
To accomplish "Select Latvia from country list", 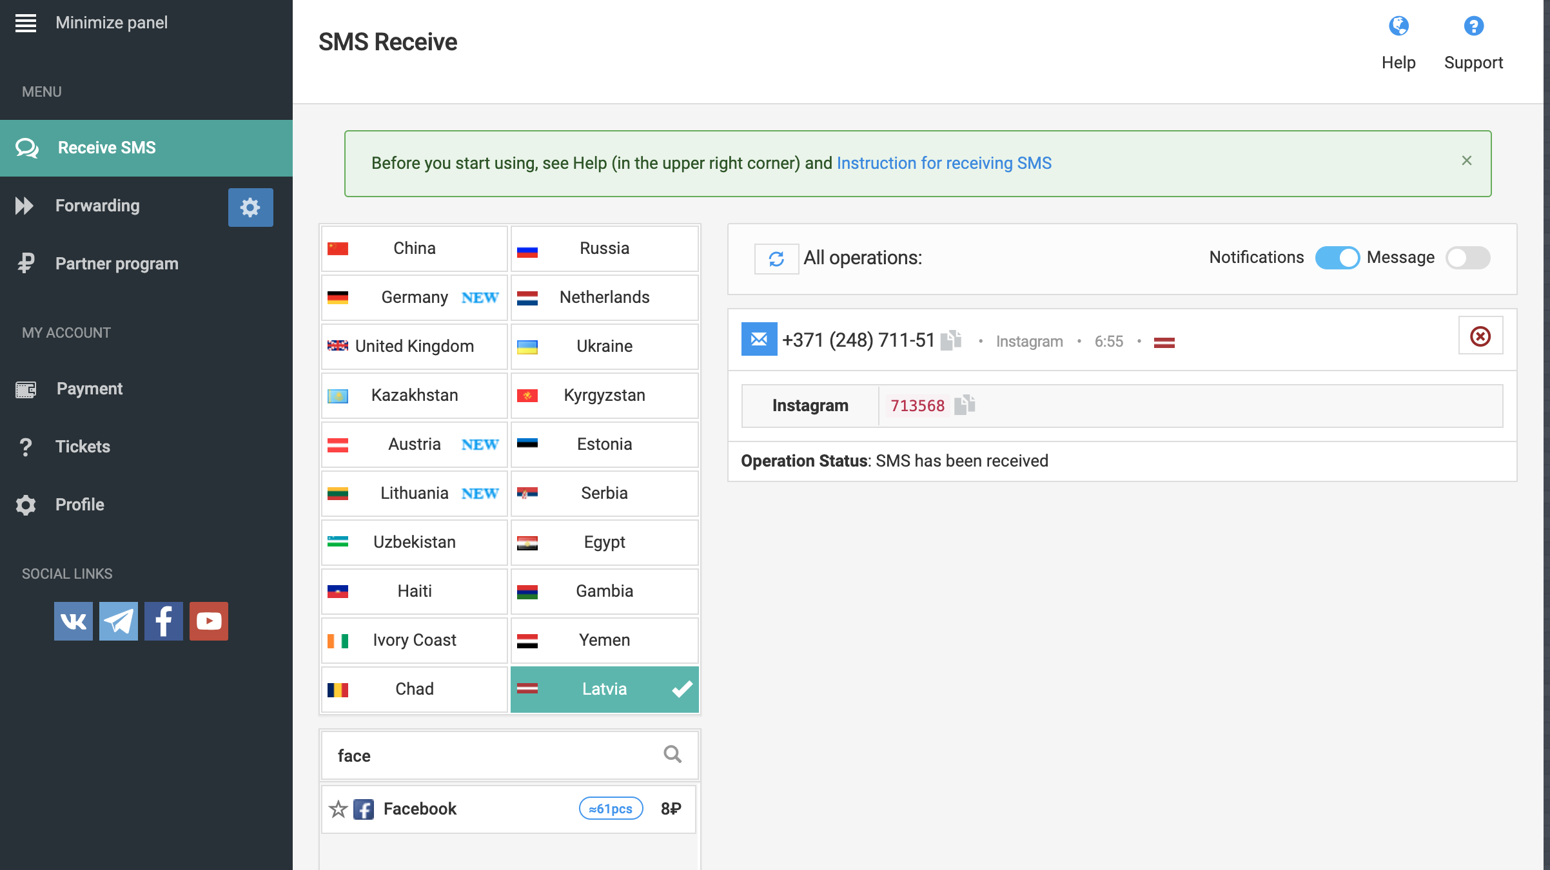I will point(603,689).
